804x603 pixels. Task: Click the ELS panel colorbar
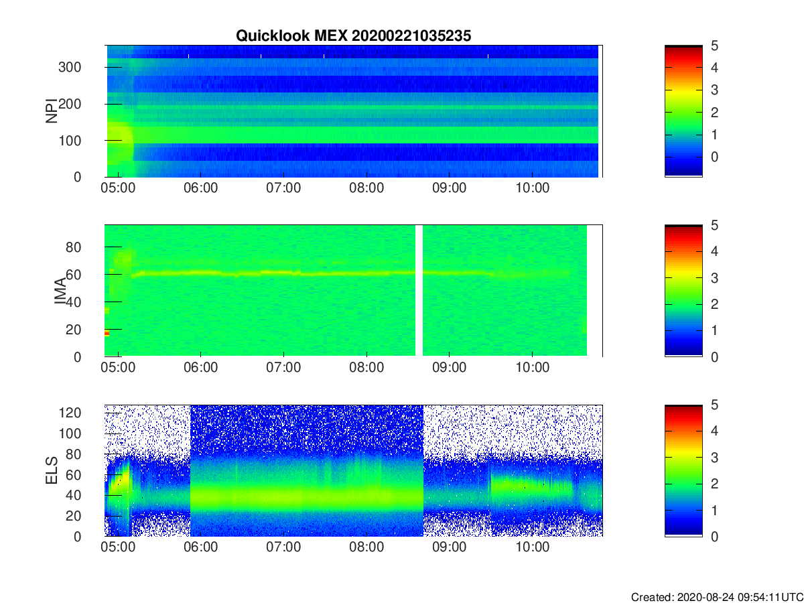pyautogui.click(x=683, y=470)
